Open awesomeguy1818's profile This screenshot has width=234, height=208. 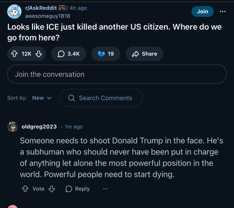tap(48, 16)
